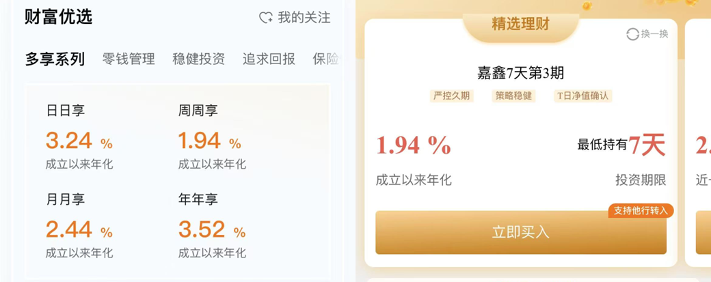Click the 最低持有7天 investment term text
This screenshot has width=711, height=282.
pos(621,145)
